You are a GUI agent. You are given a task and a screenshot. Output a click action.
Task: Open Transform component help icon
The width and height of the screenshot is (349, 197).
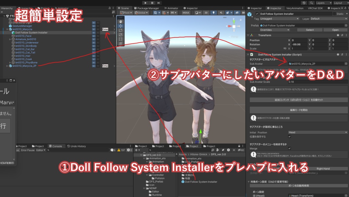point(338,35)
